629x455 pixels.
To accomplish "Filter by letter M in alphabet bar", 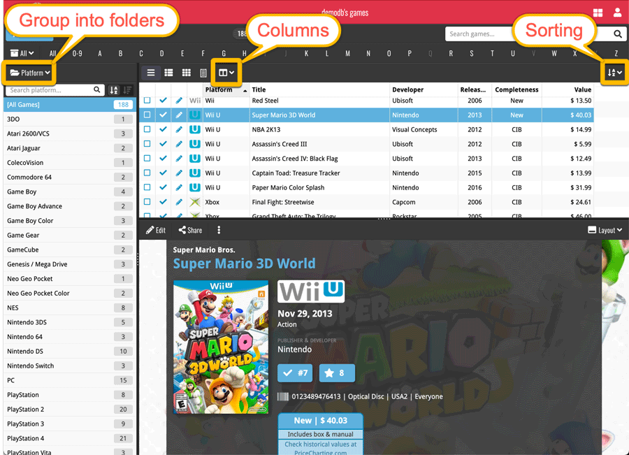I will coord(347,53).
